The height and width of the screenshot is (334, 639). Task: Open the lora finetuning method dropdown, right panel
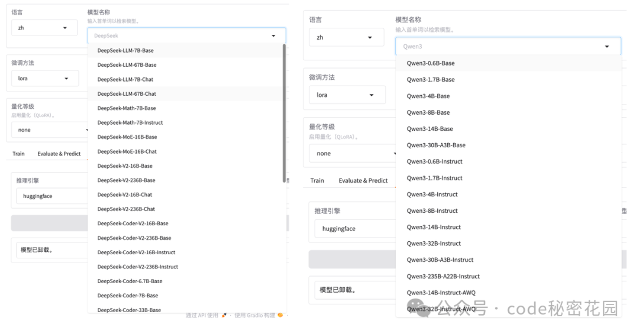point(347,95)
